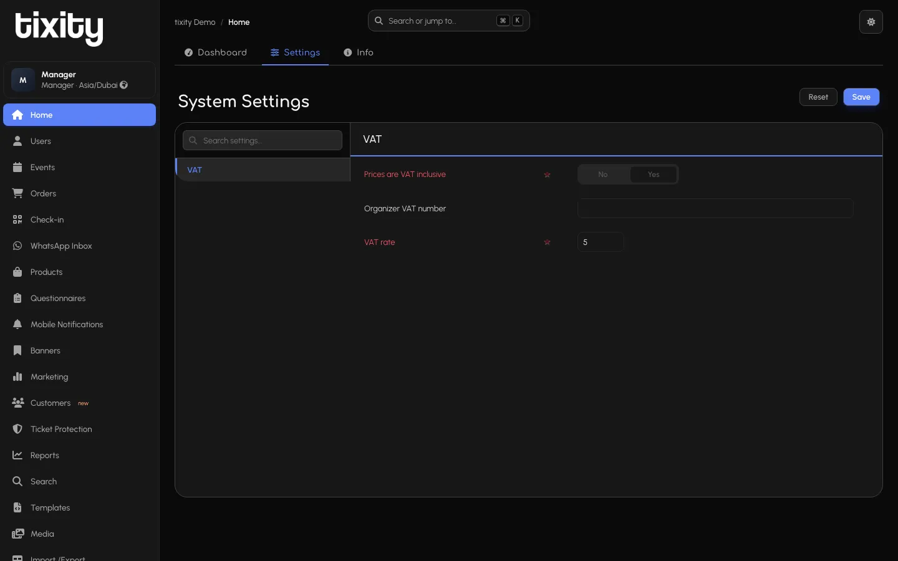Click the tixity logo
The width and height of the screenshot is (898, 561).
point(59,29)
